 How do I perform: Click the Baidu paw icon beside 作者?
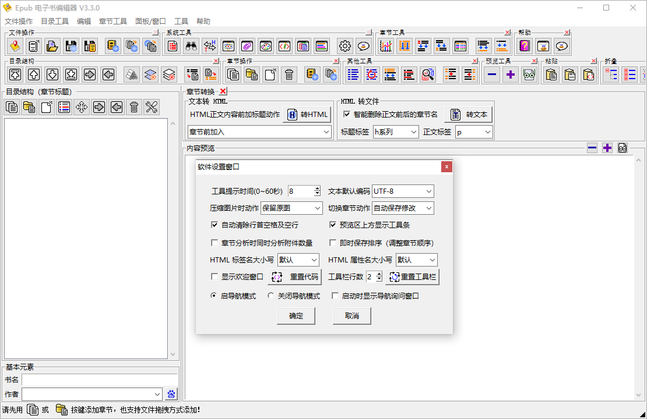(x=171, y=395)
